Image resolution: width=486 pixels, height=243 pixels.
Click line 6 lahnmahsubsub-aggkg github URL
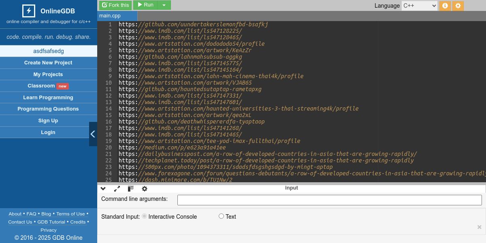180,57
